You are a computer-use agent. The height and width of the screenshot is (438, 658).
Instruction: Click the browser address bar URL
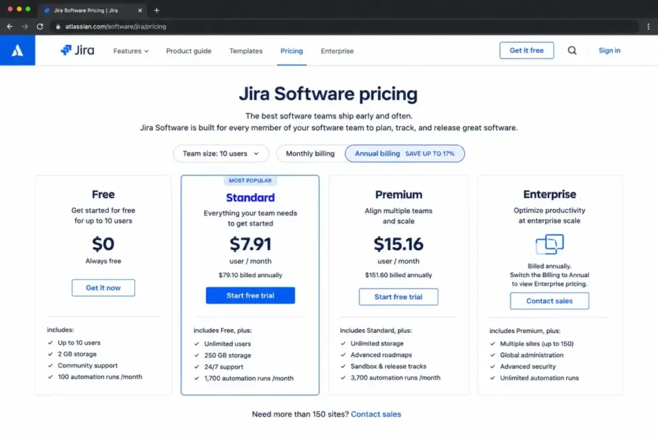(116, 26)
